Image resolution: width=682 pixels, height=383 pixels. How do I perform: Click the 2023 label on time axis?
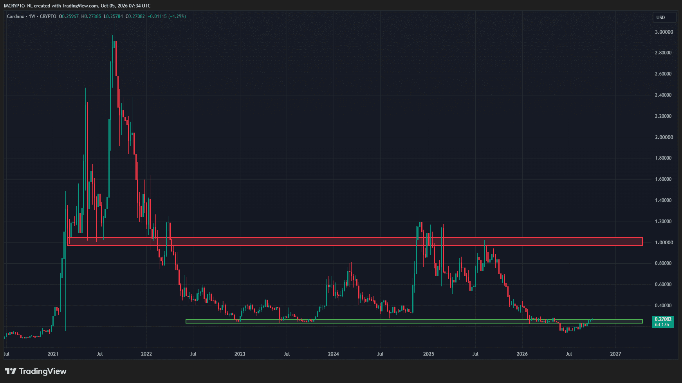(240, 354)
